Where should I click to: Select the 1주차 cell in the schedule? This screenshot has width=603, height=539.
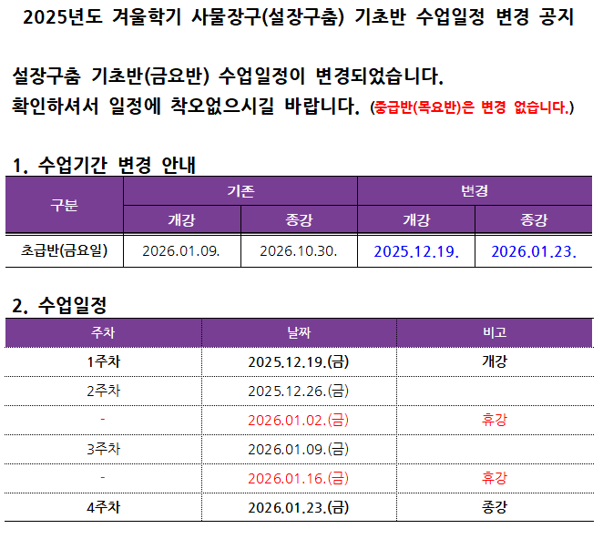pyautogui.click(x=103, y=361)
